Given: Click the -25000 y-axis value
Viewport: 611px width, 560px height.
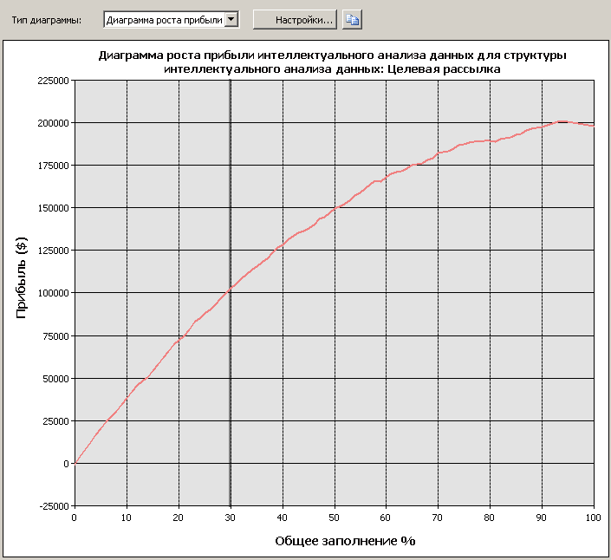Looking at the screenshot, I should tap(54, 506).
